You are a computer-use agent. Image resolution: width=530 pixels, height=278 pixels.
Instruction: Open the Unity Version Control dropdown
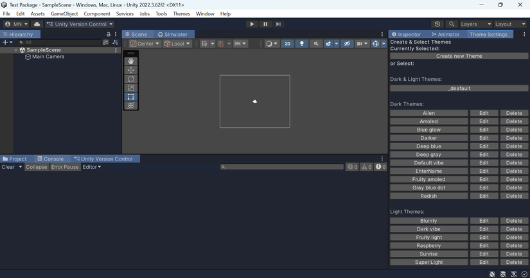pos(80,24)
